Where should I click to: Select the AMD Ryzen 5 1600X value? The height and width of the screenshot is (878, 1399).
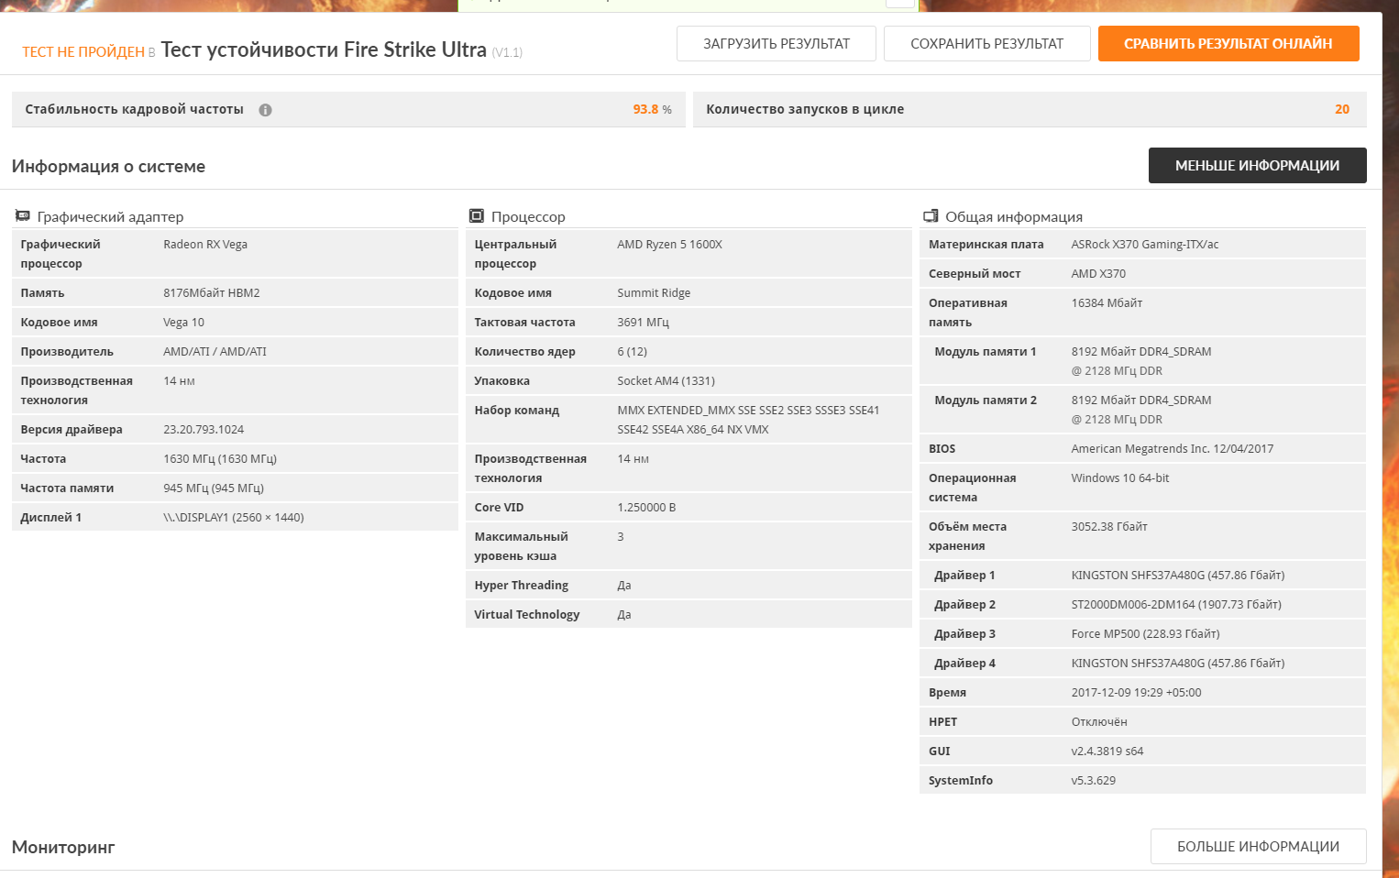(x=669, y=245)
